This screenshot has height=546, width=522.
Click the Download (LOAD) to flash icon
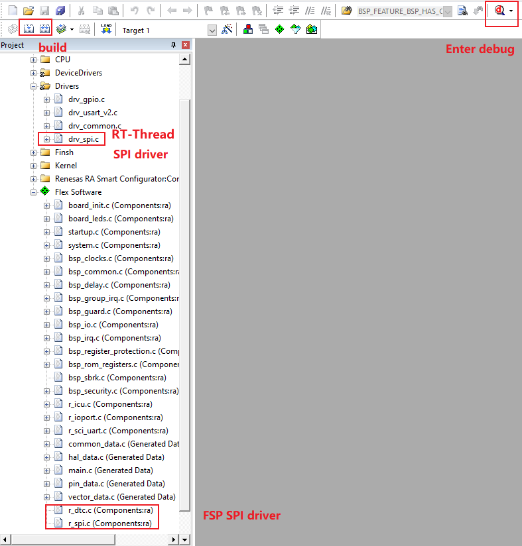pyautogui.click(x=106, y=30)
